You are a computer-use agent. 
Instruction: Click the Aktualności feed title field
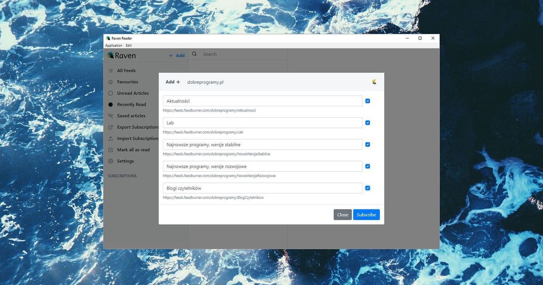(x=262, y=101)
